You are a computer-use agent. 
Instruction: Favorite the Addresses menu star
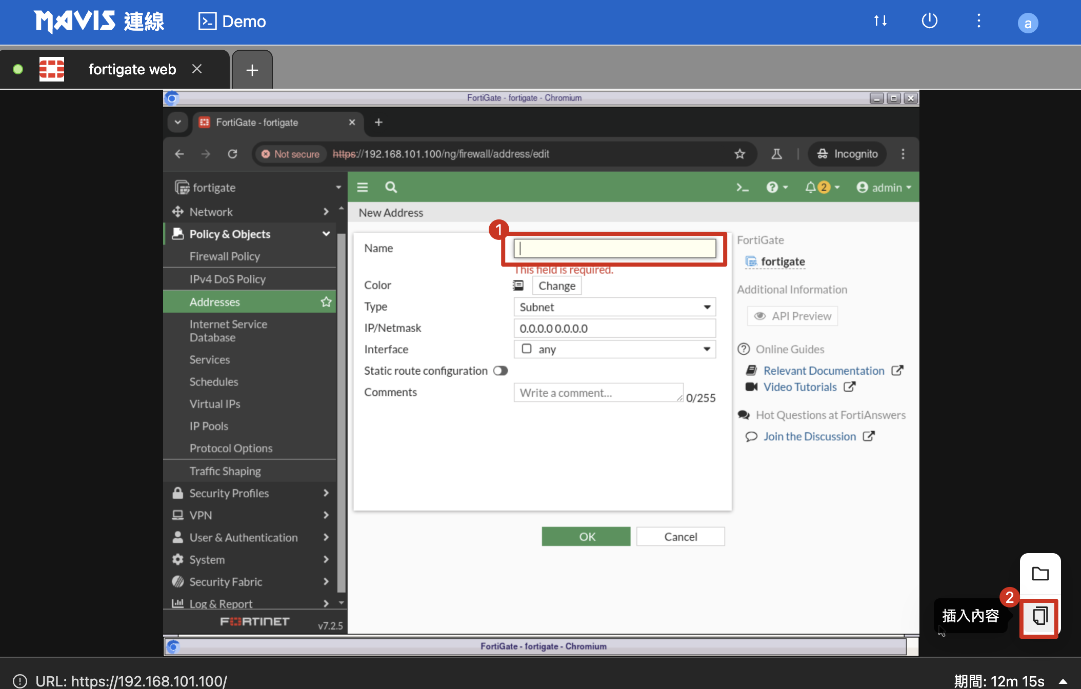(x=326, y=302)
